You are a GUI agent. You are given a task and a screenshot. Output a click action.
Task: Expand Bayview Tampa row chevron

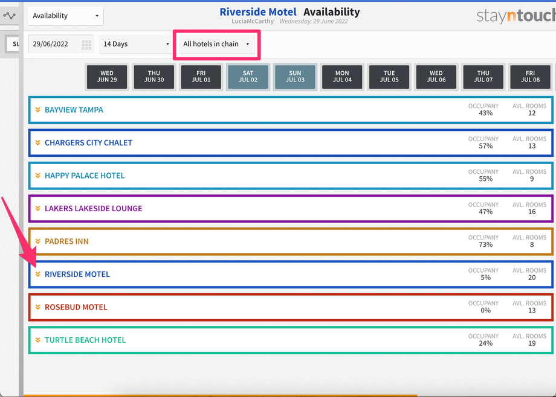[38, 110]
